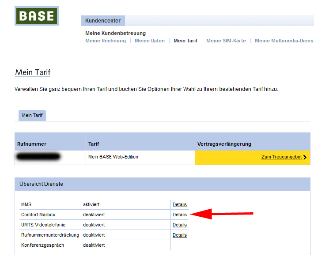Open Details for Comfort Mailbox

tap(180, 215)
